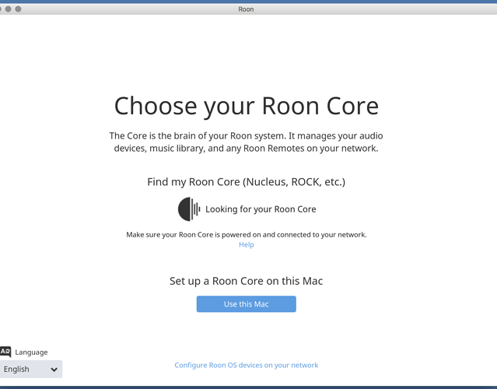This screenshot has width=497, height=389.
Task: Click the Roon logo searching icon
Action: pyautogui.click(x=189, y=209)
